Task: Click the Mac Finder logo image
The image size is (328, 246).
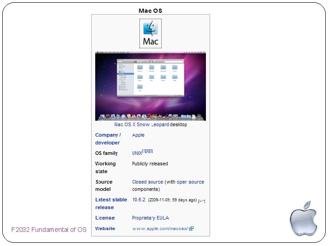Action: tap(150, 33)
